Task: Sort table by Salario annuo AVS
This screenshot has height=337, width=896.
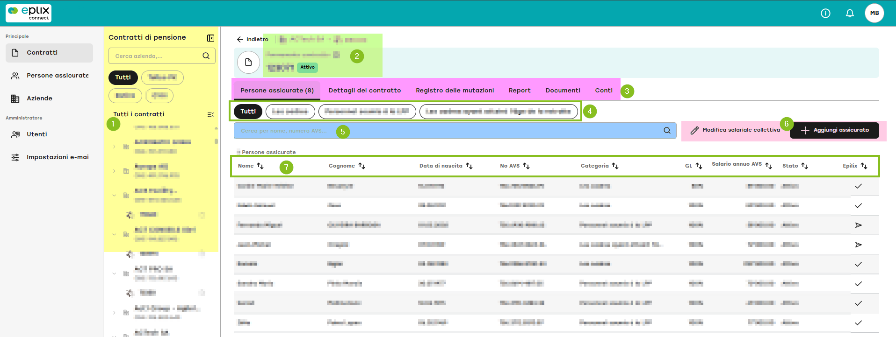Action: coord(768,166)
